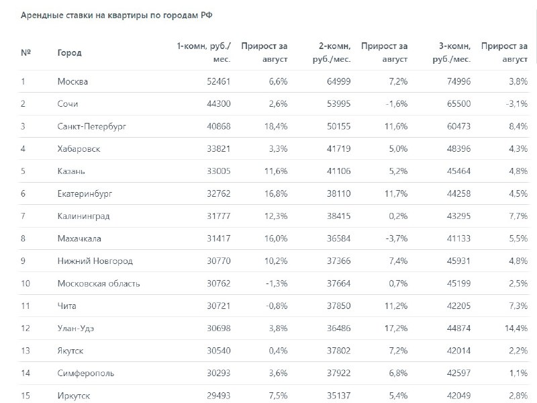
Task: Click the Казань city cell
Action: [71, 171]
